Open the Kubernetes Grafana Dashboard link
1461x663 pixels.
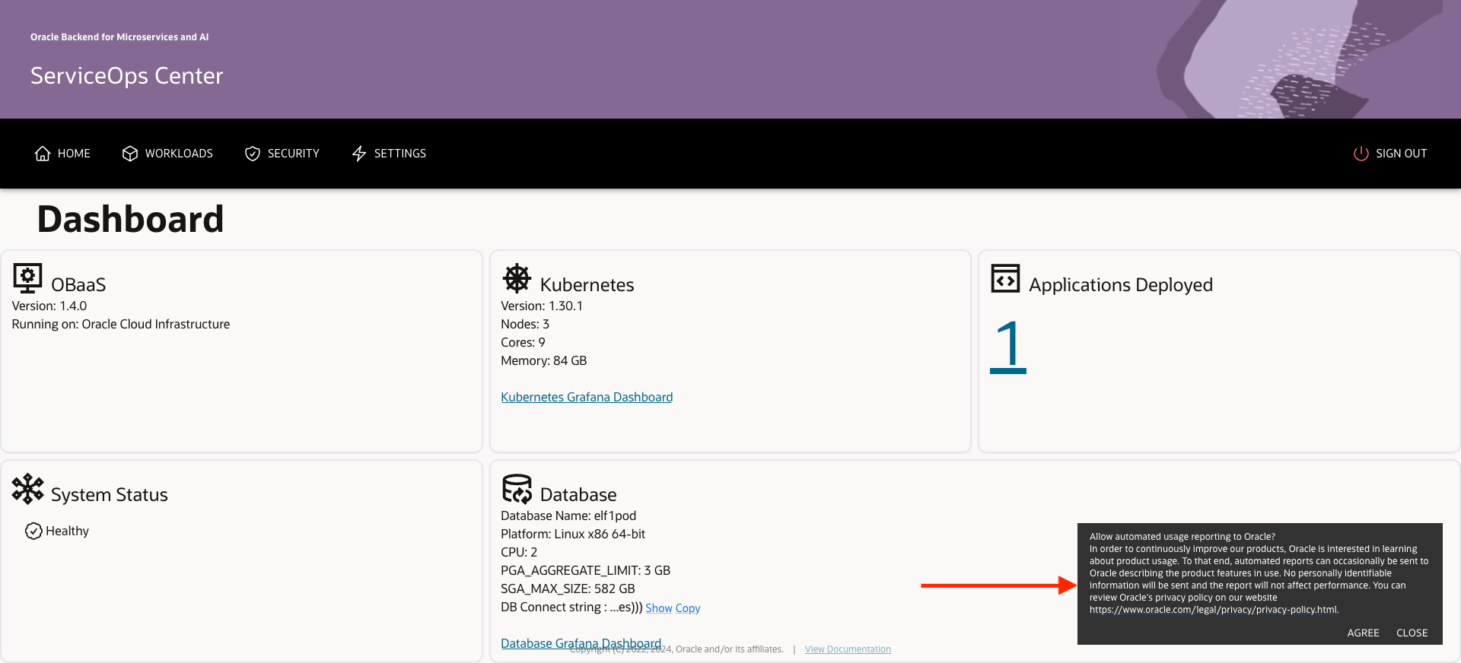587,397
